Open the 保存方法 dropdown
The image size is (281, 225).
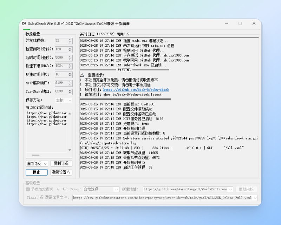tap(70, 100)
